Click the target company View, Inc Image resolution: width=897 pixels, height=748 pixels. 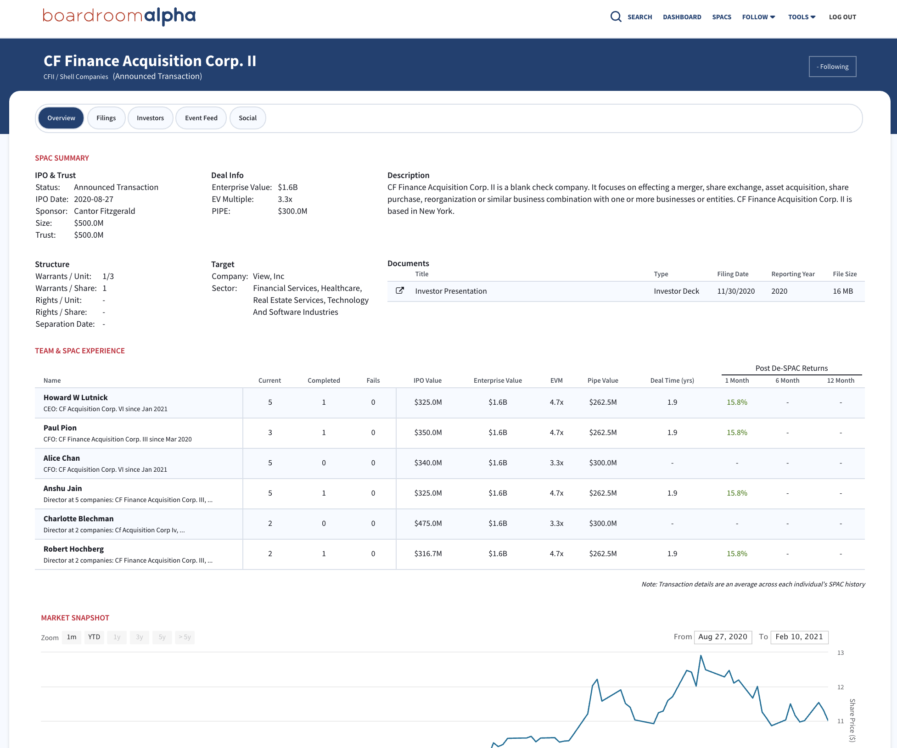[269, 276]
